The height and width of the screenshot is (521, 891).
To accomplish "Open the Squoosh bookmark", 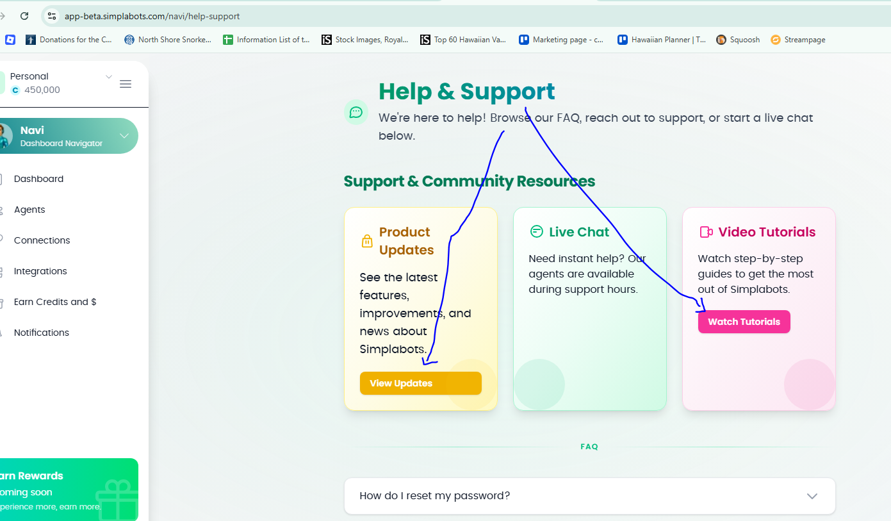I will (x=738, y=40).
